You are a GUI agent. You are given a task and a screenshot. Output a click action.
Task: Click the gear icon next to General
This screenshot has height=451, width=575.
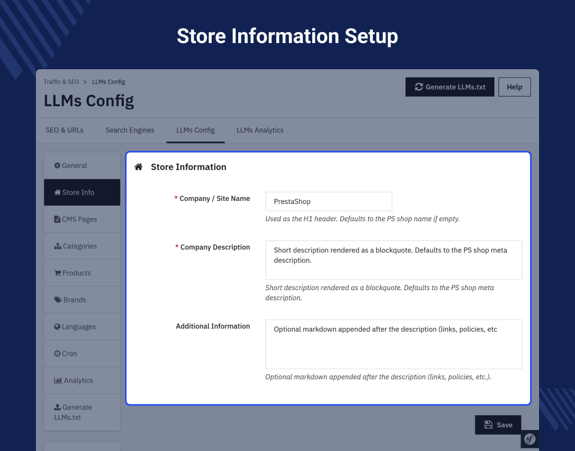click(x=57, y=166)
